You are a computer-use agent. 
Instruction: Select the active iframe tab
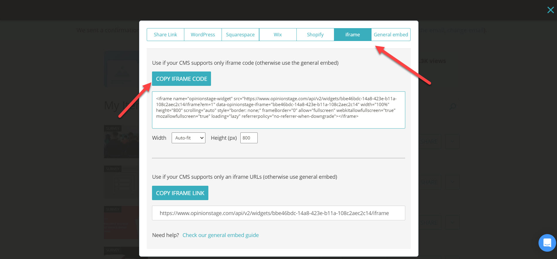(352, 35)
